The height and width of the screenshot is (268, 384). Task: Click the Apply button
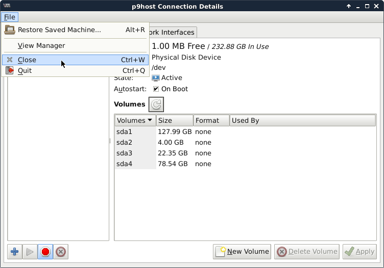click(x=359, y=251)
